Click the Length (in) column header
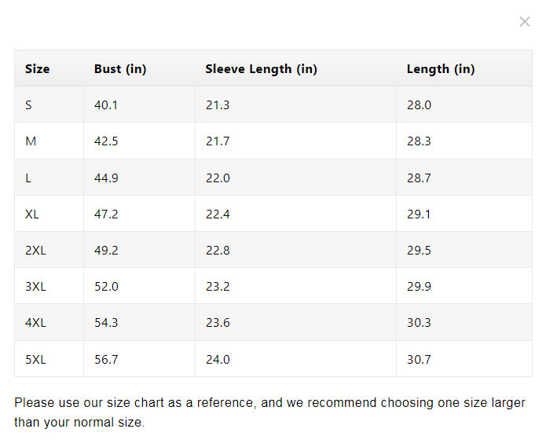546x447 pixels. (x=441, y=69)
